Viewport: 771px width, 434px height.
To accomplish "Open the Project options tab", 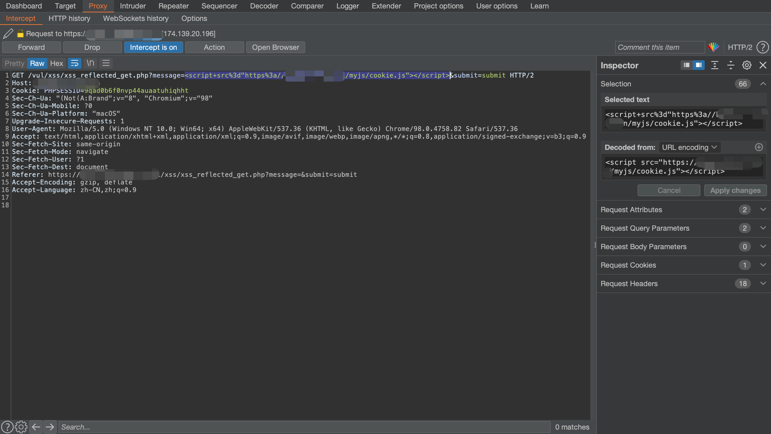I will point(439,6).
